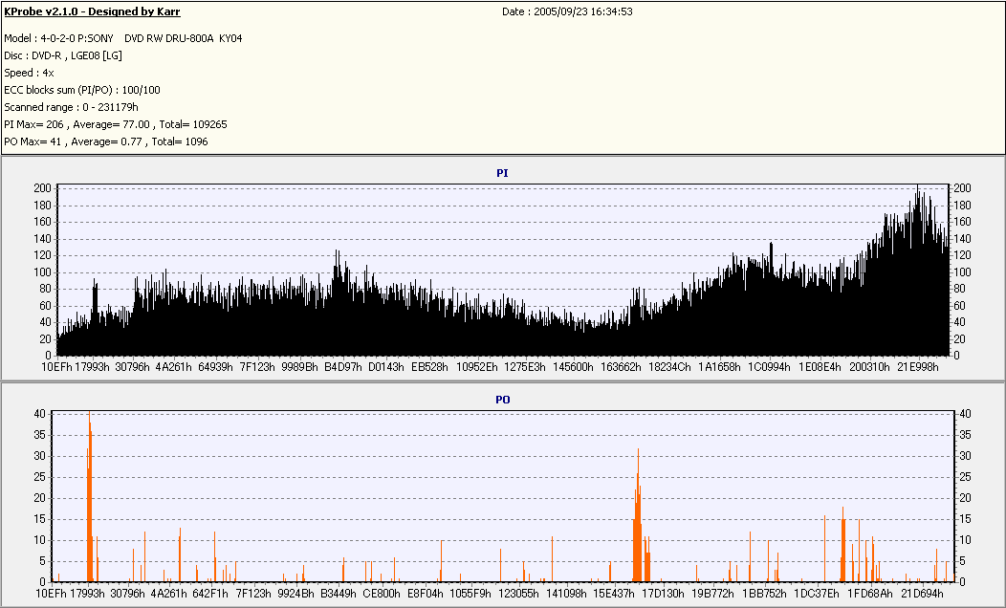Click the Scanned range line
Image resolution: width=1006 pixels, height=608 pixels.
tap(71, 107)
